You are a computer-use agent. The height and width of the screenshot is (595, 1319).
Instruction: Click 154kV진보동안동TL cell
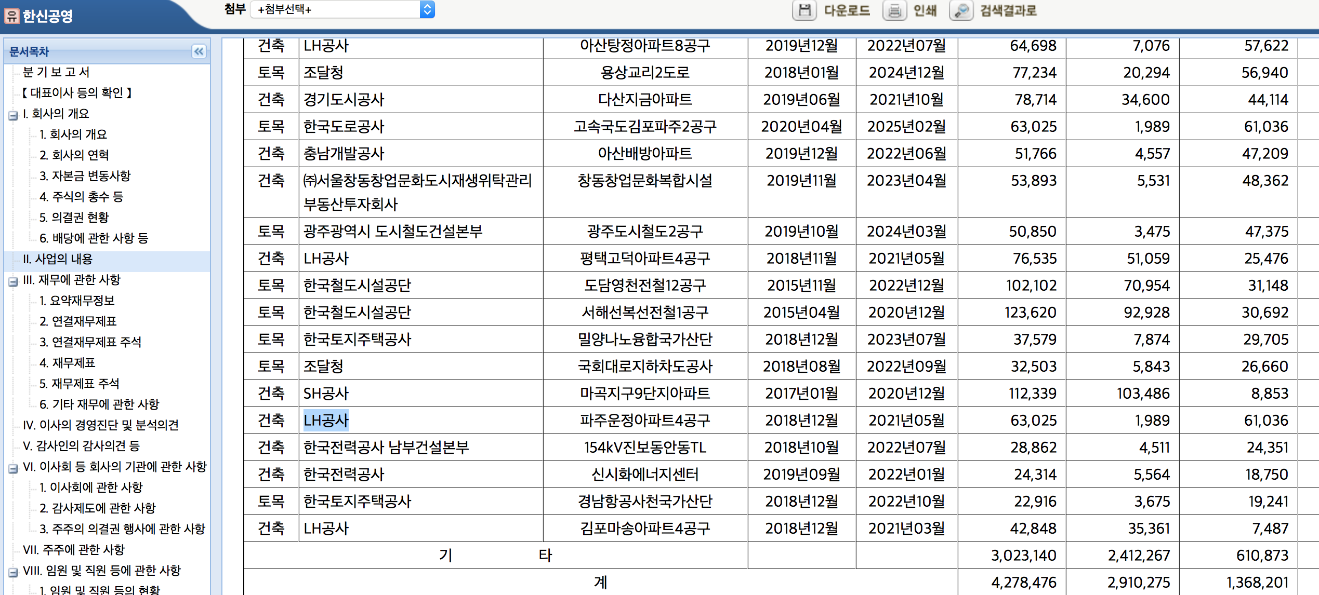click(645, 448)
